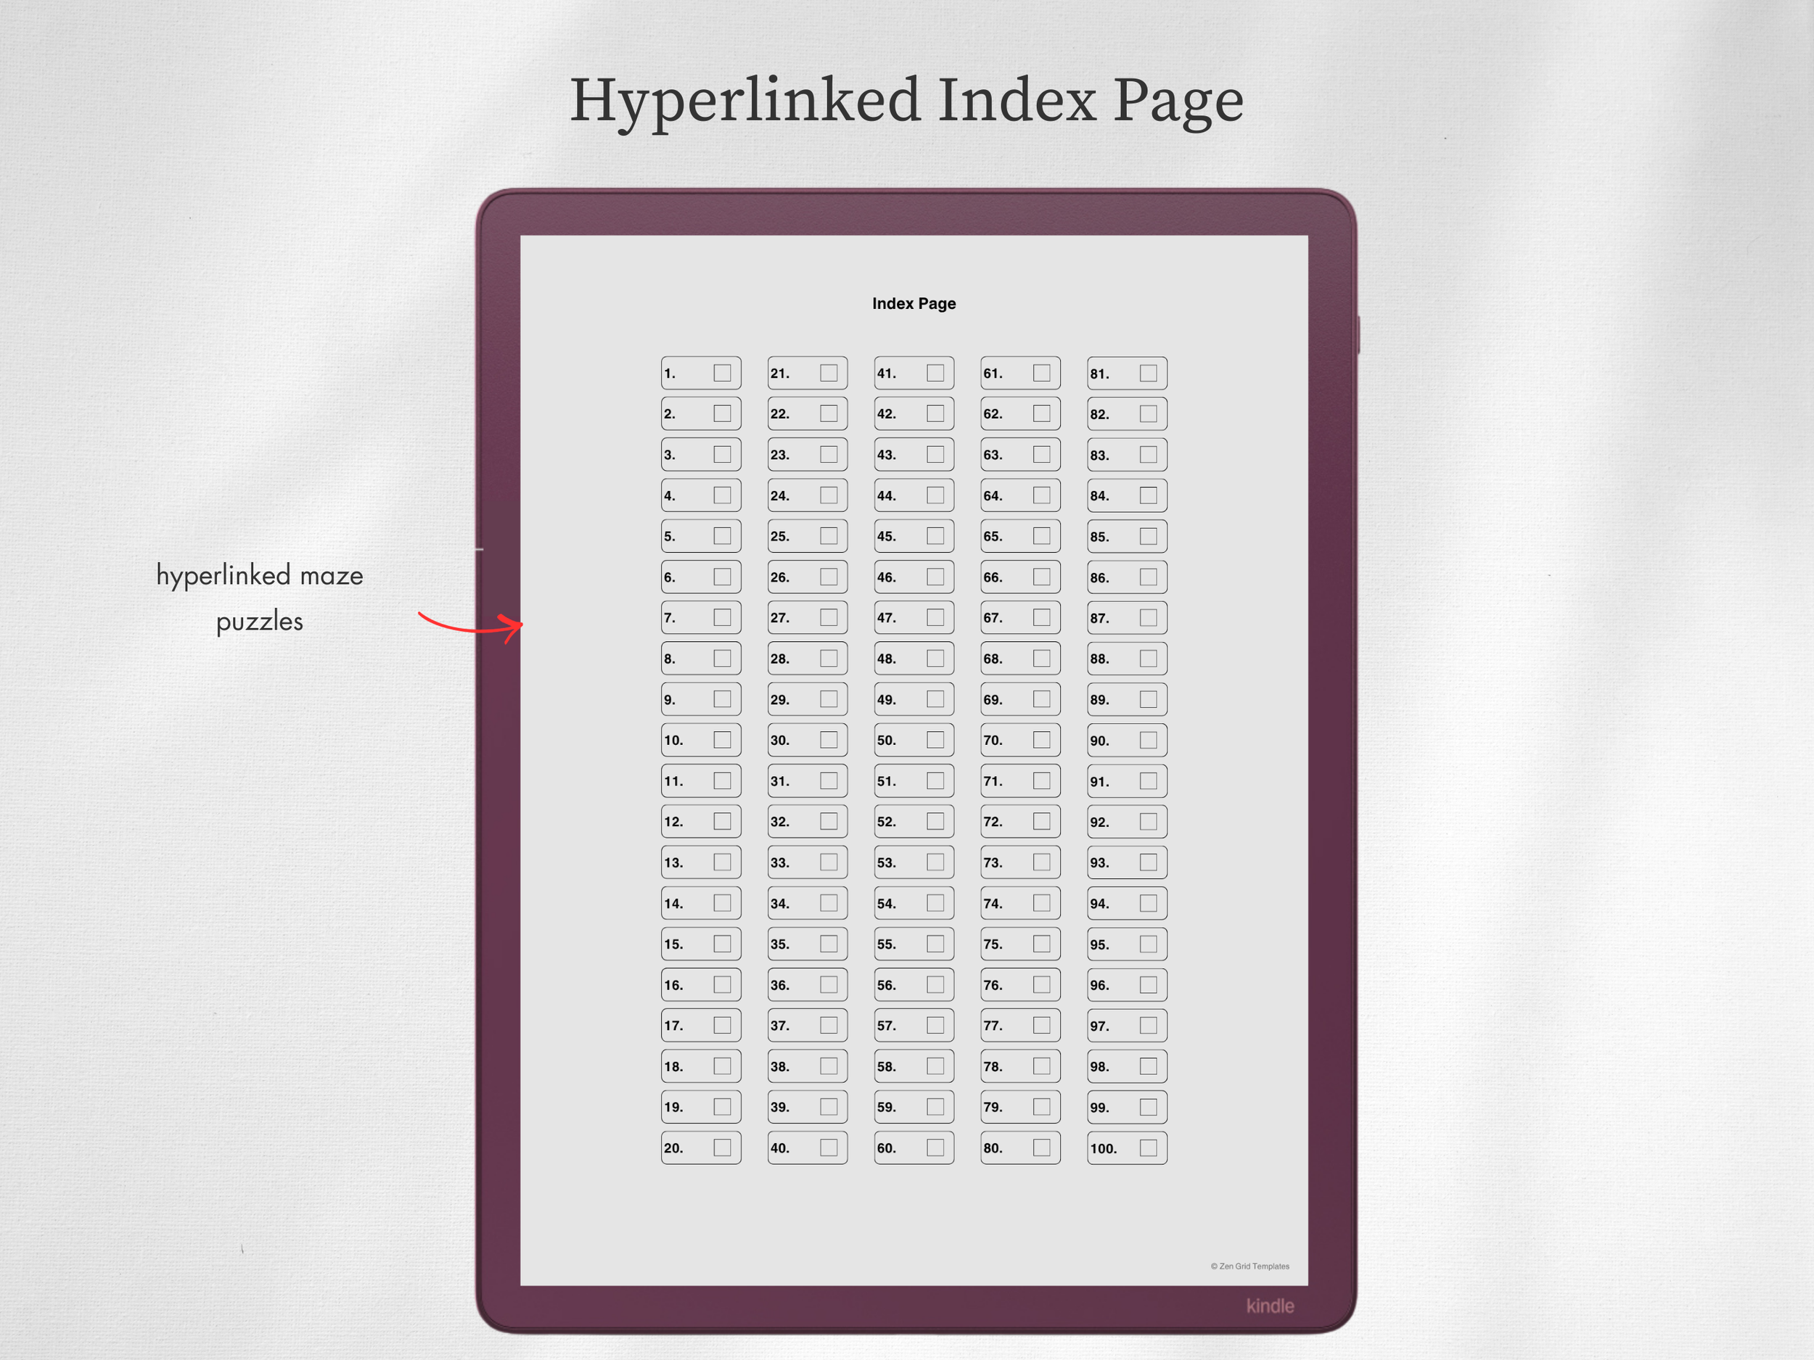Select index entry 55.
The image size is (1814, 1360).
(x=914, y=944)
